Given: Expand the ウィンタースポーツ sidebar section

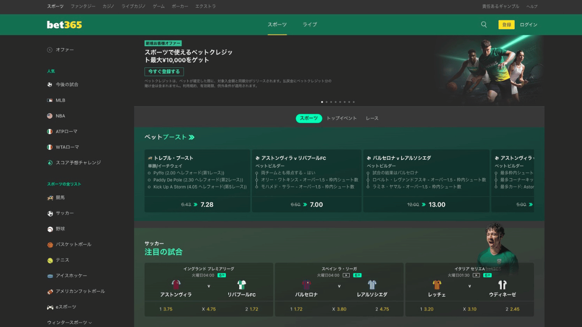Looking at the screenshot, I should [x=70, y=322].
